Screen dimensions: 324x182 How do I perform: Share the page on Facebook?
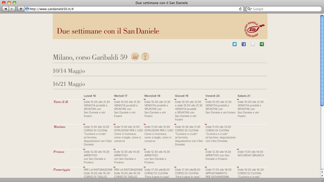(244, 44)
